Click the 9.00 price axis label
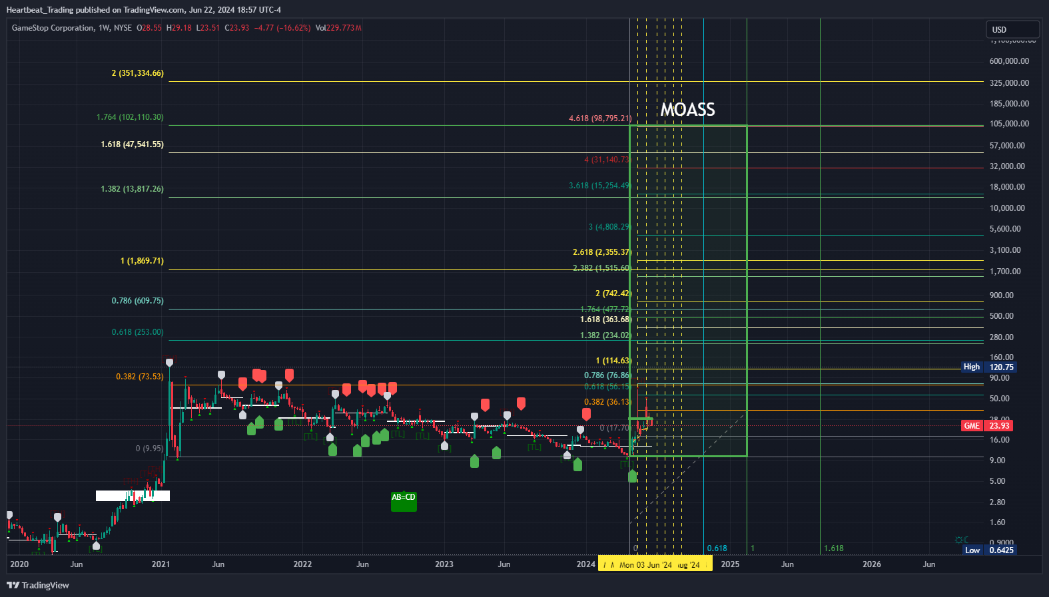The width and height of the screenshot is (1049, 597). (x=997, y=461)
